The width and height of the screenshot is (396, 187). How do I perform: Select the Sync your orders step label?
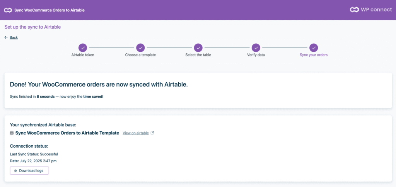point(314,55)
